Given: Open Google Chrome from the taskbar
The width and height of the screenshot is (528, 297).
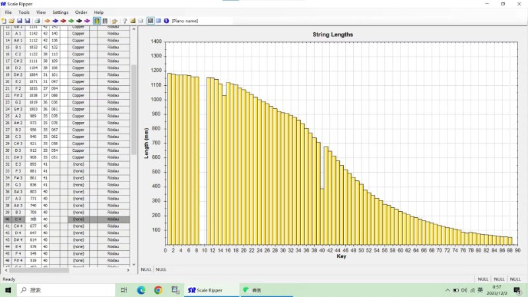Looking at the screenshot, I should pos(158,290).
